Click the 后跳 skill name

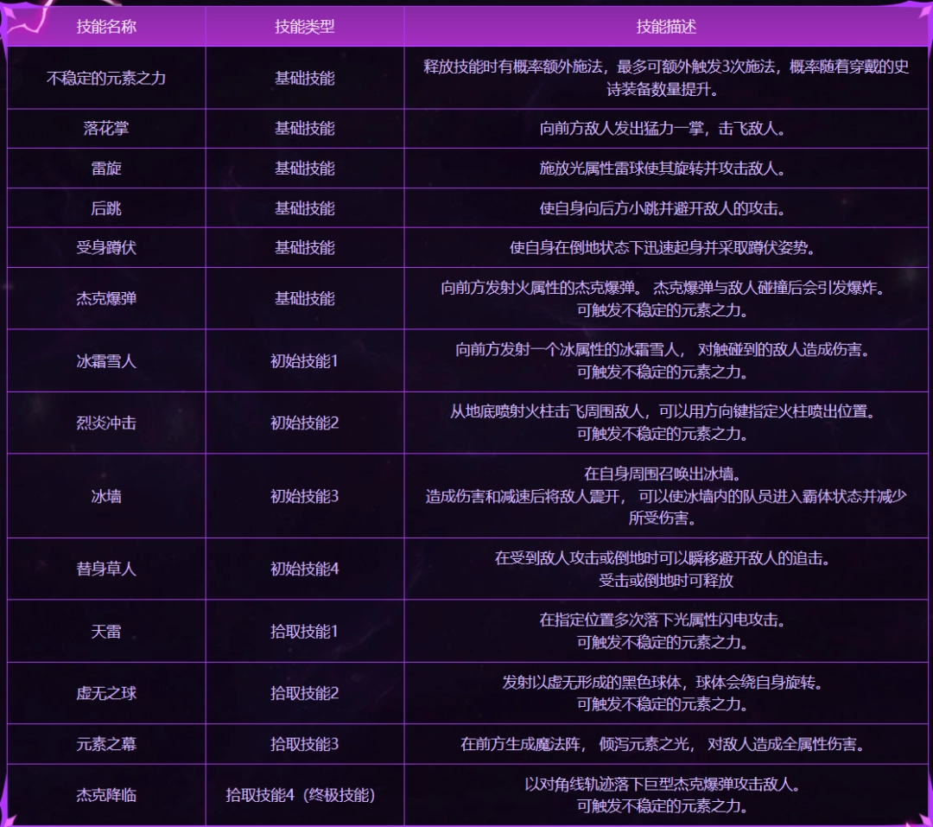(106, 208)
